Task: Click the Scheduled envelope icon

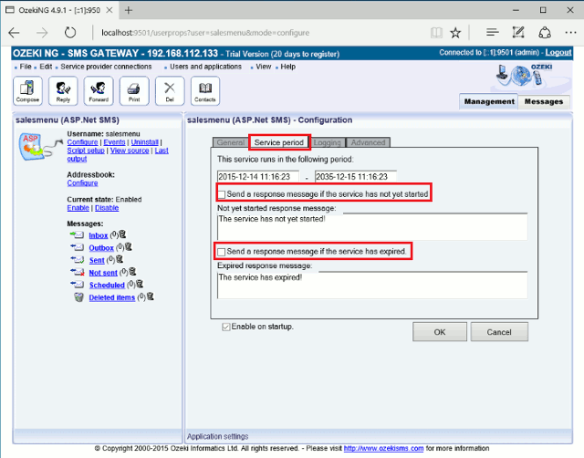Action: 77,285
